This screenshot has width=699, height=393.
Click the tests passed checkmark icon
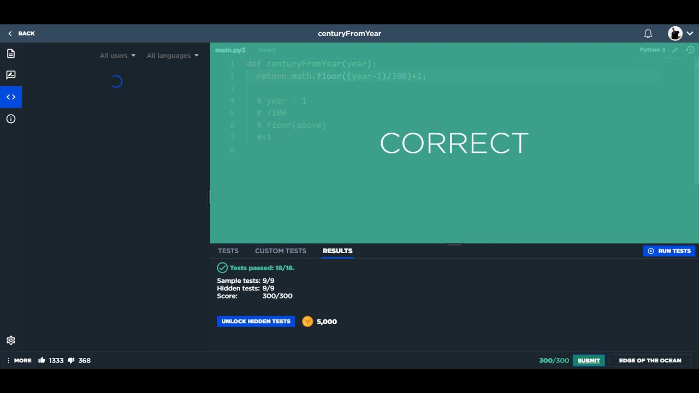(x=222, y=267)
